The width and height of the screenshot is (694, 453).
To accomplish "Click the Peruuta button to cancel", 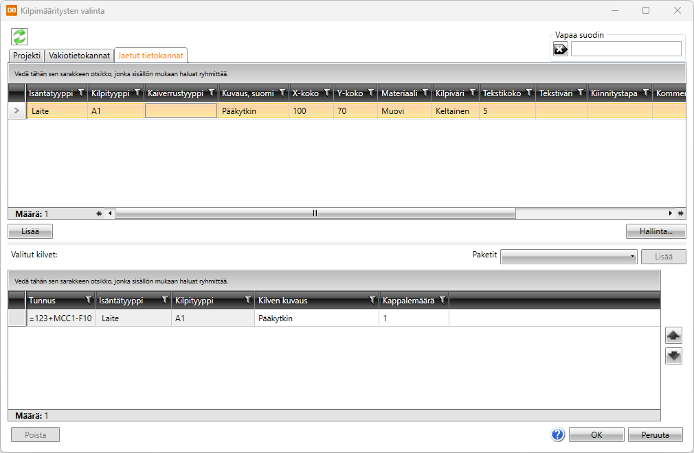I will pyautogui.click(x=655, y=434).
